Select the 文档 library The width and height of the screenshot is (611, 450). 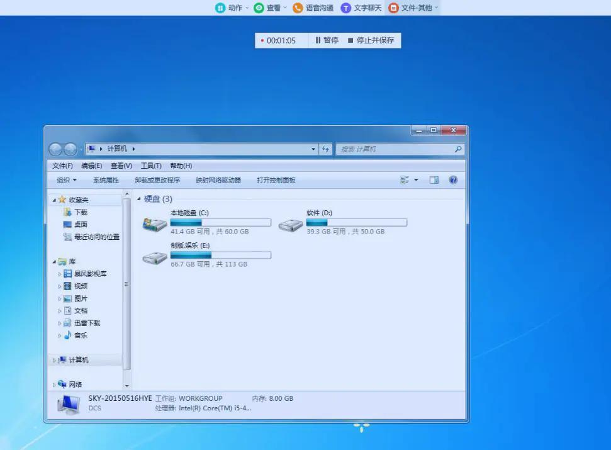point(81,310)
